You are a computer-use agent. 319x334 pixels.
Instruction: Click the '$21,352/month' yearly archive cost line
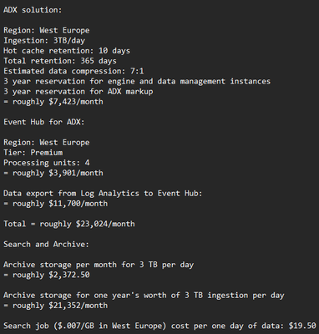[x=55, y=306]
